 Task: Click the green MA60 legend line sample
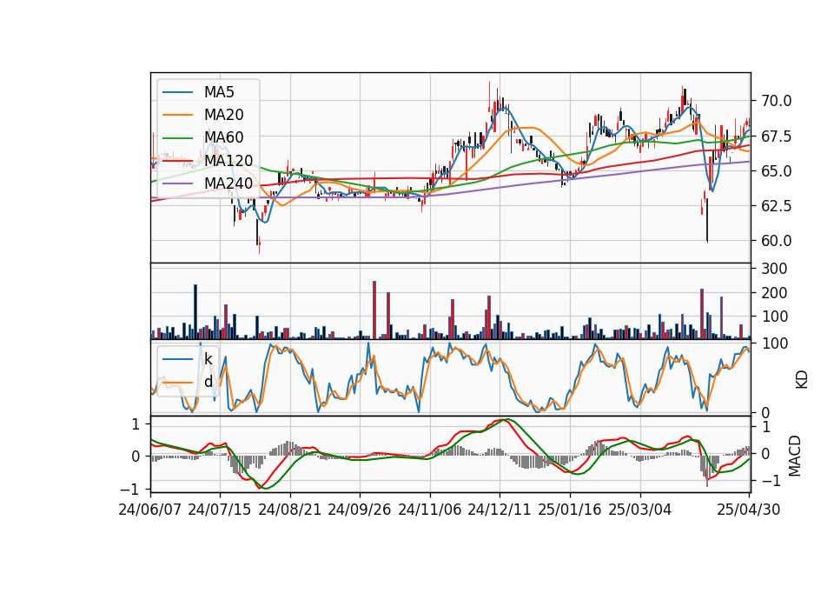click(177, 138)
